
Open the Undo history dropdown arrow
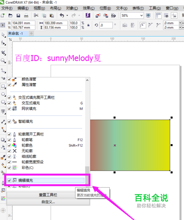coord(67,15)
